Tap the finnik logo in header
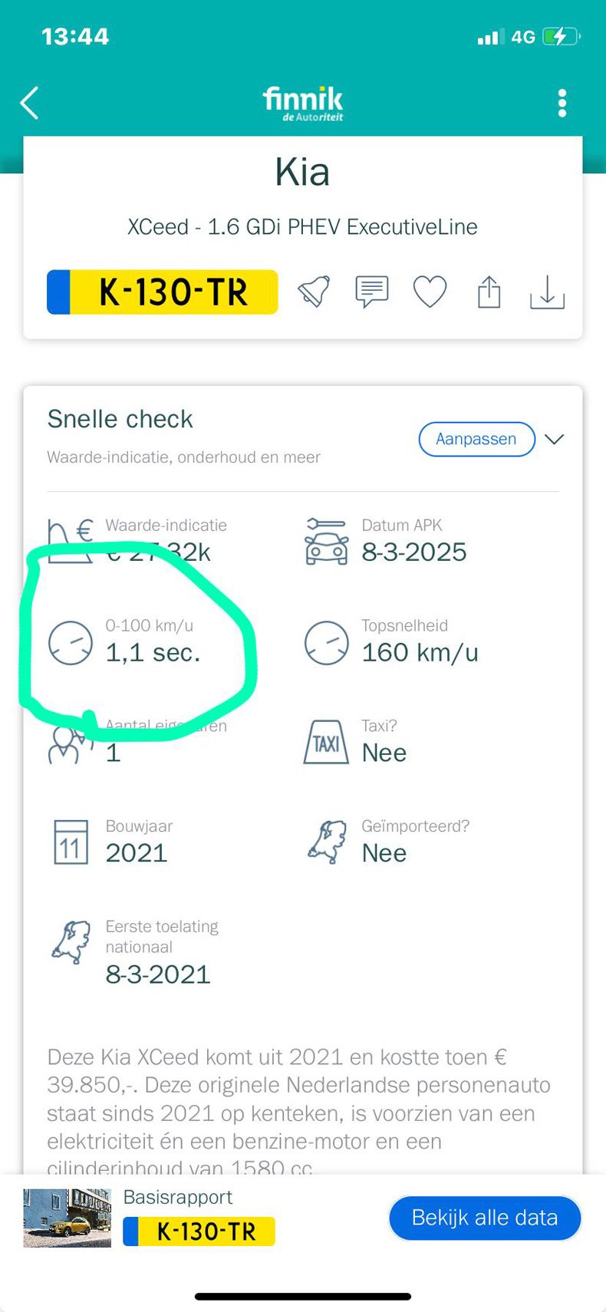Viewport: 606px width, 1312px height. (x=303, y=103)
